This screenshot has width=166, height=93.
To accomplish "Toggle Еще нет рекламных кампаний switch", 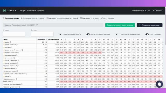I will tap(88, 34).
